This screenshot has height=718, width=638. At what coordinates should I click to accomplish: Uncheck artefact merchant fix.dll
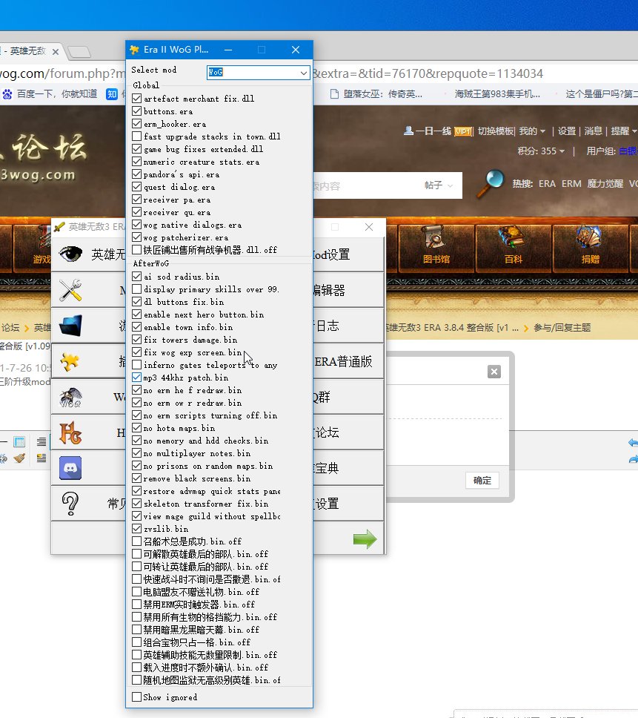(x=136, y=99)
